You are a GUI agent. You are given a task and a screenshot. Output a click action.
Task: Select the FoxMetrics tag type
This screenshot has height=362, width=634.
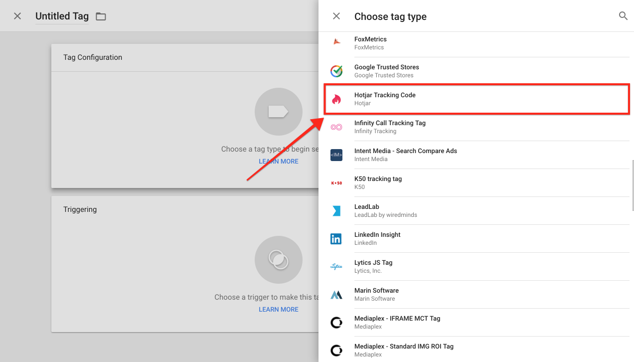476,43
